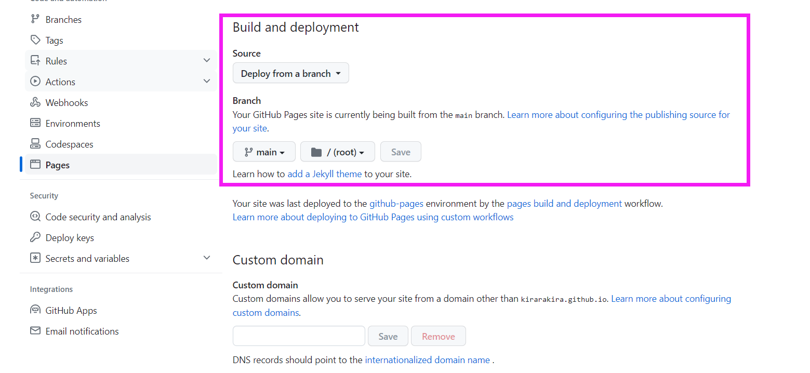The height and width of the screenshot is (373, 810).
Task: Click the Integrations sidebar section label
Action: 51,289
